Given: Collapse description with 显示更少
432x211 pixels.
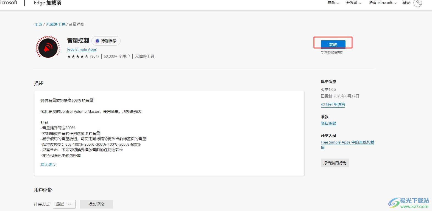Looking at the screenshot, I should tap(49, 165).
